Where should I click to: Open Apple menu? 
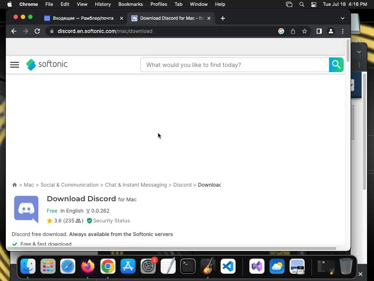coord(9,4)
